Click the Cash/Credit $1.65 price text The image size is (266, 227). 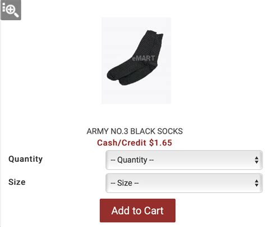point(135,143)
